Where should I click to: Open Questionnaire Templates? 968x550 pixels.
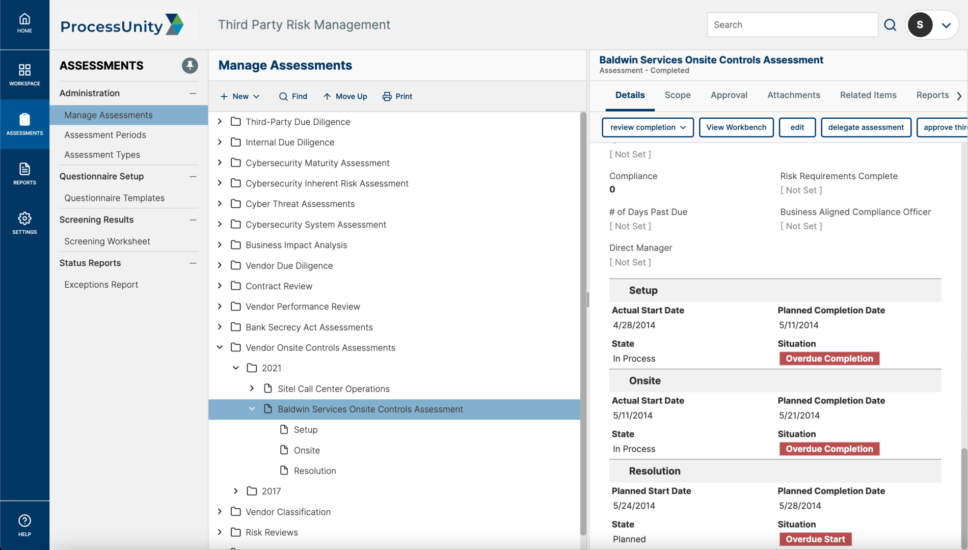114,198
